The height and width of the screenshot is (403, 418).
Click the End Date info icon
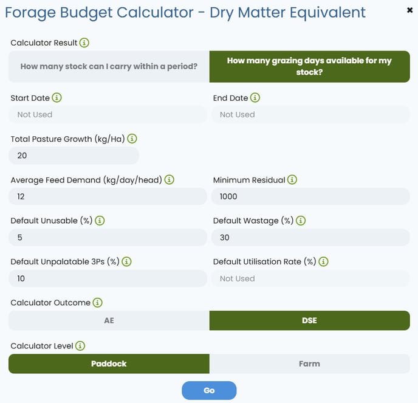[x=255, y=98]
